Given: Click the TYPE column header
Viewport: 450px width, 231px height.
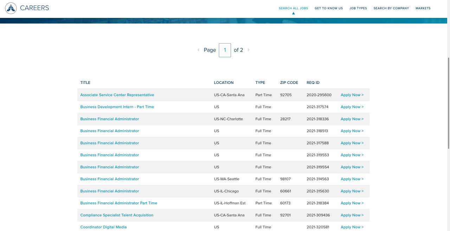Looking at the screenshot, I should click(260, 83).
